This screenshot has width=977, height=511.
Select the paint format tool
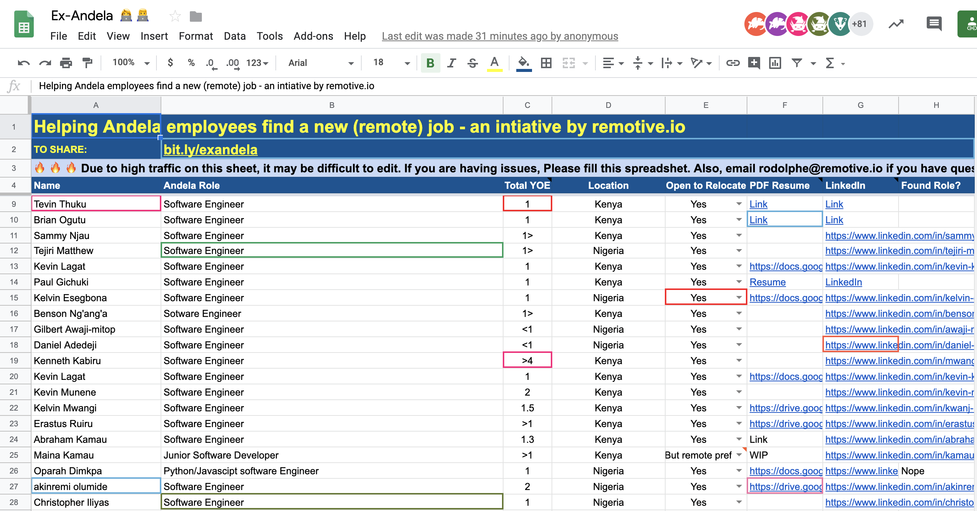[87, 63]
